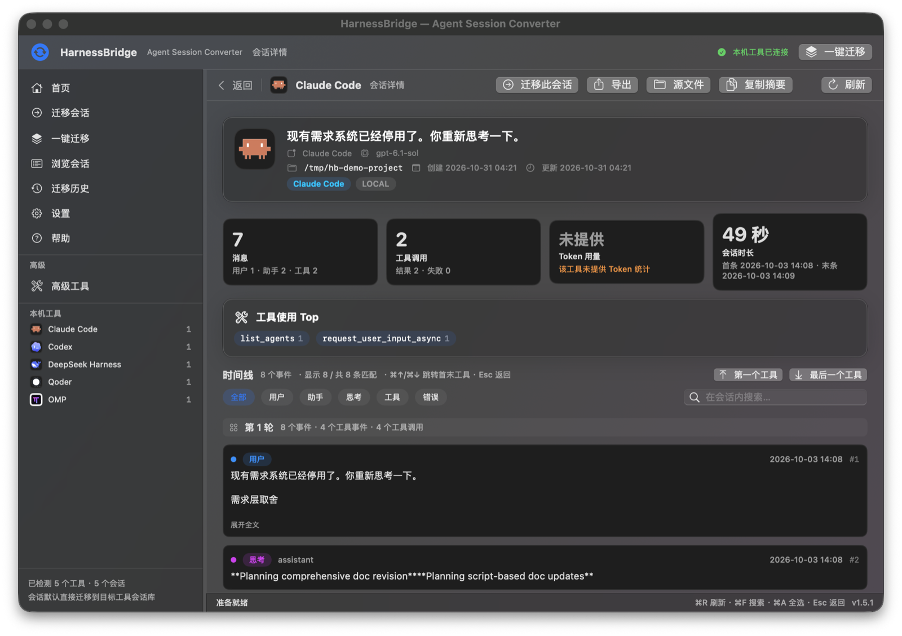Select OMP in local tools list
This screenshot has height=636, width=902.
[111, 399]
